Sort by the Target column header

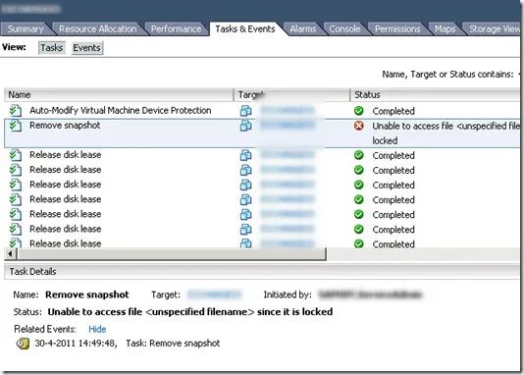(x=291, y=95)
